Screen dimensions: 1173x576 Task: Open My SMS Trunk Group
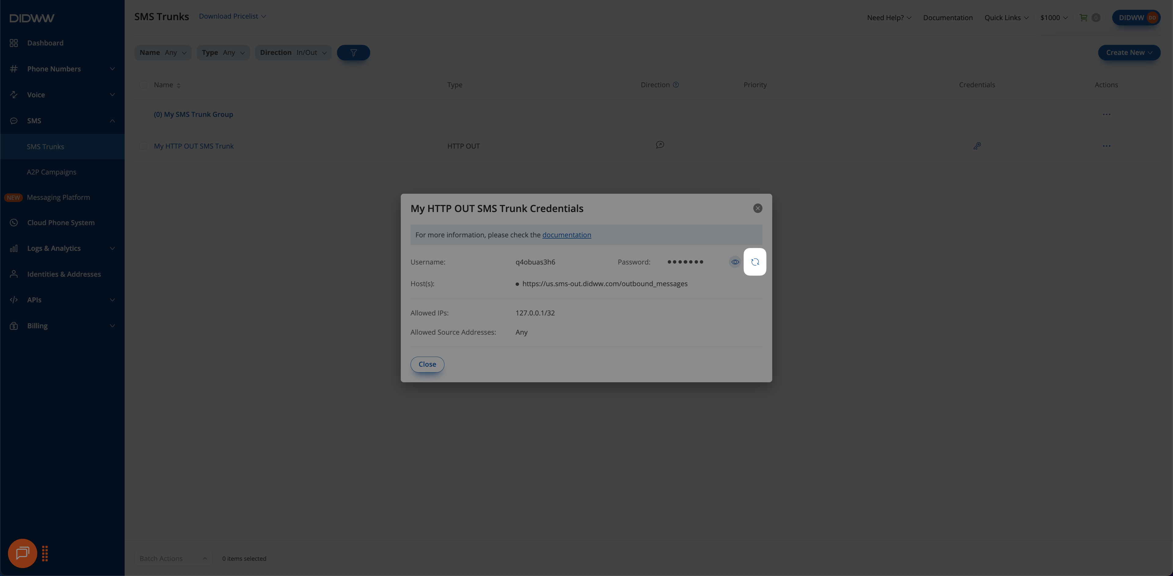coord(193,114)
